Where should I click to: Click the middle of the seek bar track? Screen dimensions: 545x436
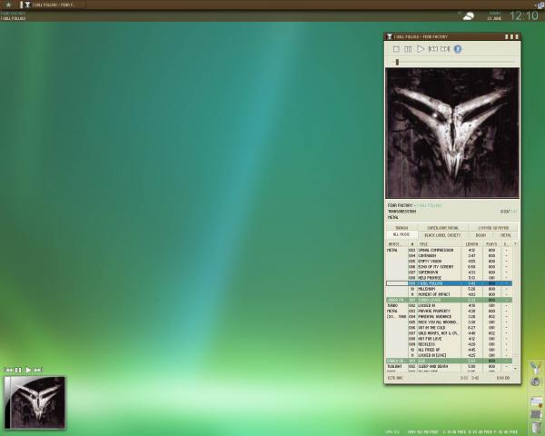tap(453, 62)
